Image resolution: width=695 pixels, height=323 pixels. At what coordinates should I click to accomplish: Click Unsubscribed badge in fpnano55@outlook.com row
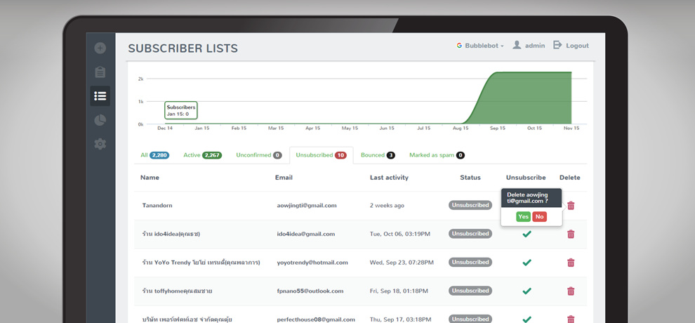coord(470,291)
